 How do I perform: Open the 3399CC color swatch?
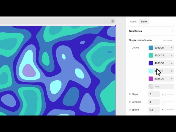[x=151, y=48]
